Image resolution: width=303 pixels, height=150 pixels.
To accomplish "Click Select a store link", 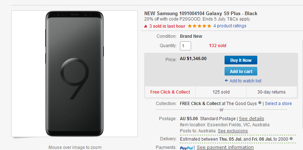I will 278,104.
